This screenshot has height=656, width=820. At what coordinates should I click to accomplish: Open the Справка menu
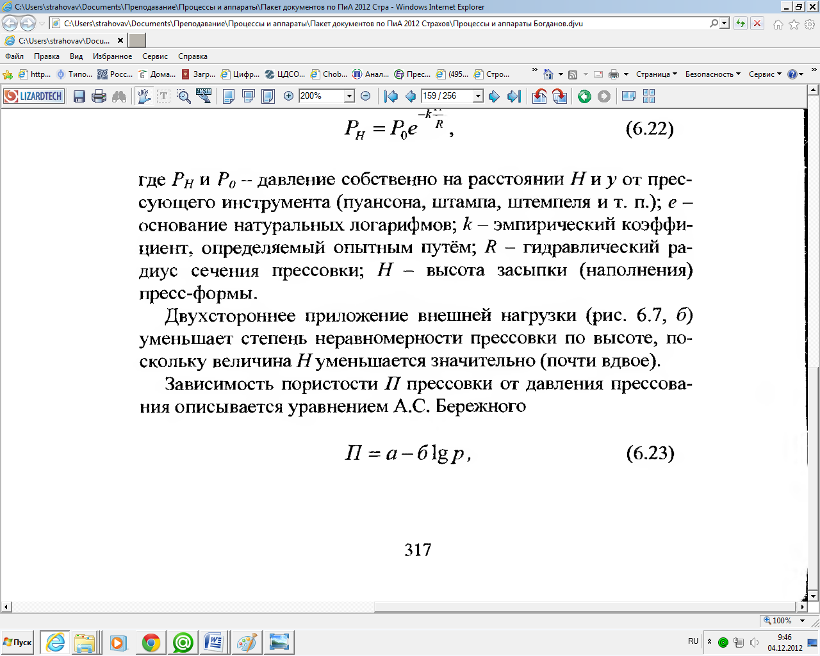tap(193, 56)
